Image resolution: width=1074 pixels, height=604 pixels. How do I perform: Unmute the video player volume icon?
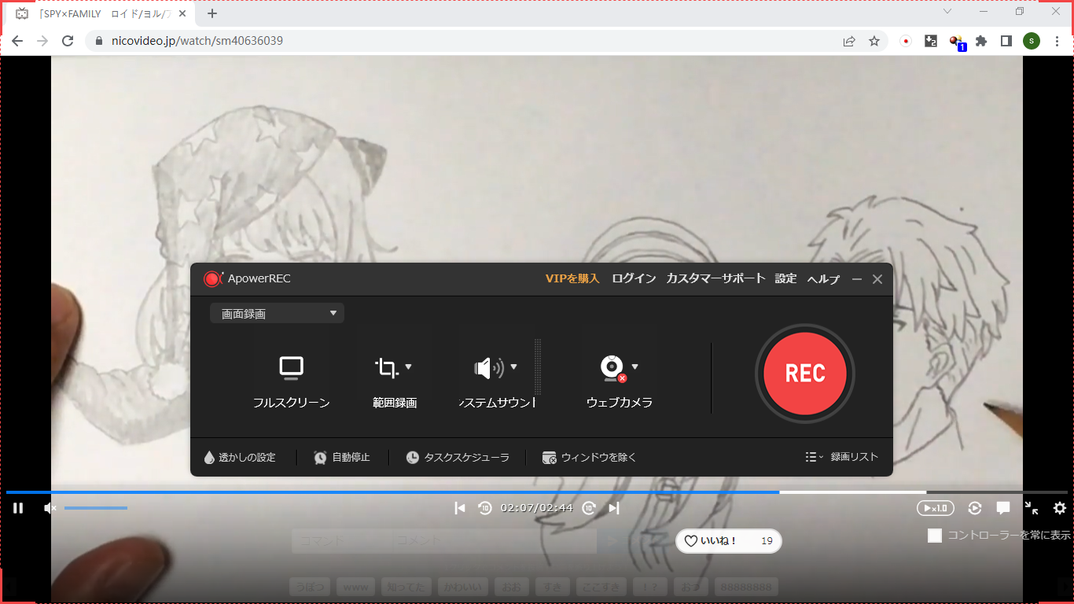click(x=50, y=508)
